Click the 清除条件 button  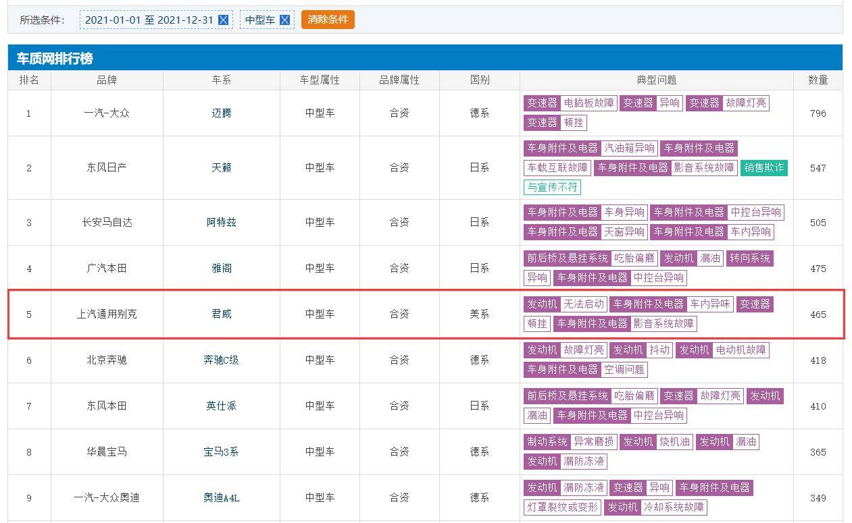pyautogui.click(x=328, y=20)
